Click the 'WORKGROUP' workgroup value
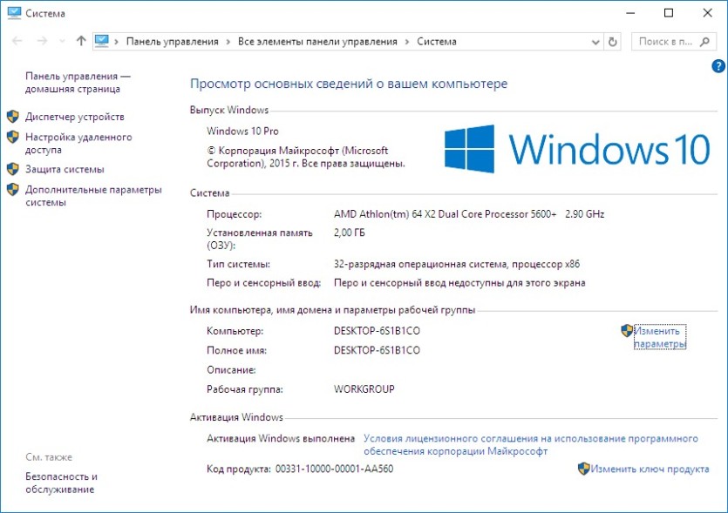 point(364,389)
